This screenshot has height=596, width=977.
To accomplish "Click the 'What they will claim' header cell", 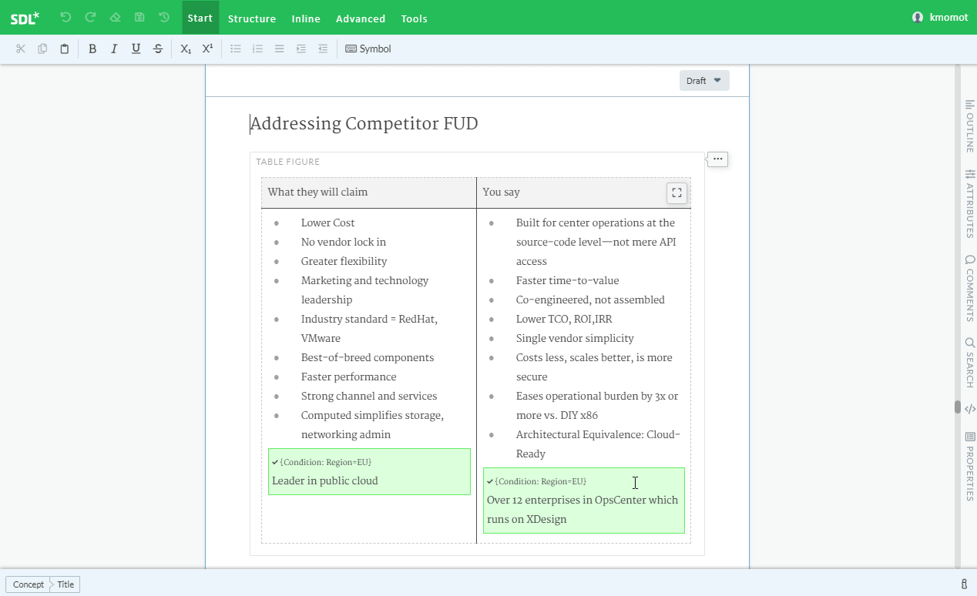I will coord(368,193).
